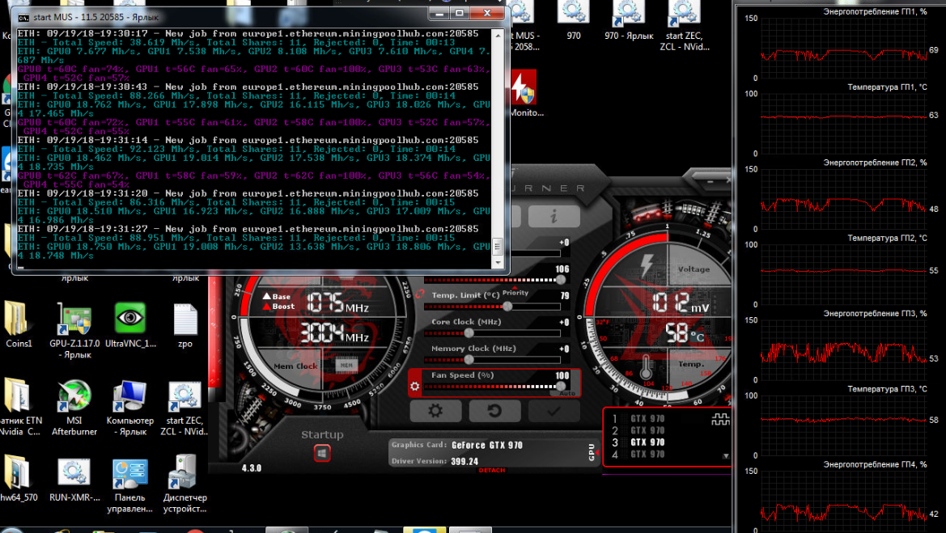
Task: Click Afterburner version 4.3.0 label
Action: click(252, 467)
